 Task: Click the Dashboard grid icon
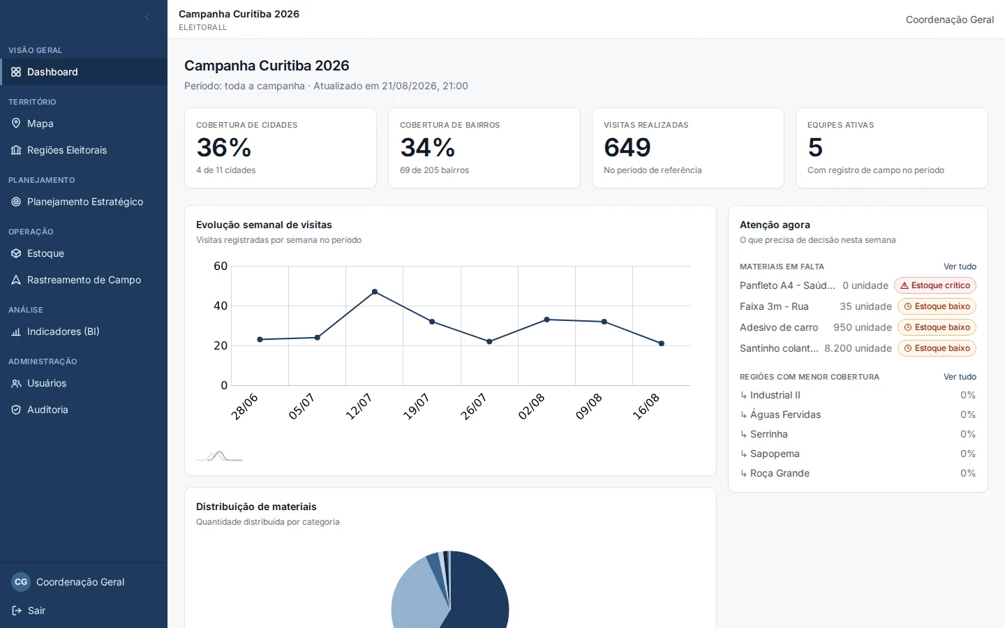pos(16,72)
